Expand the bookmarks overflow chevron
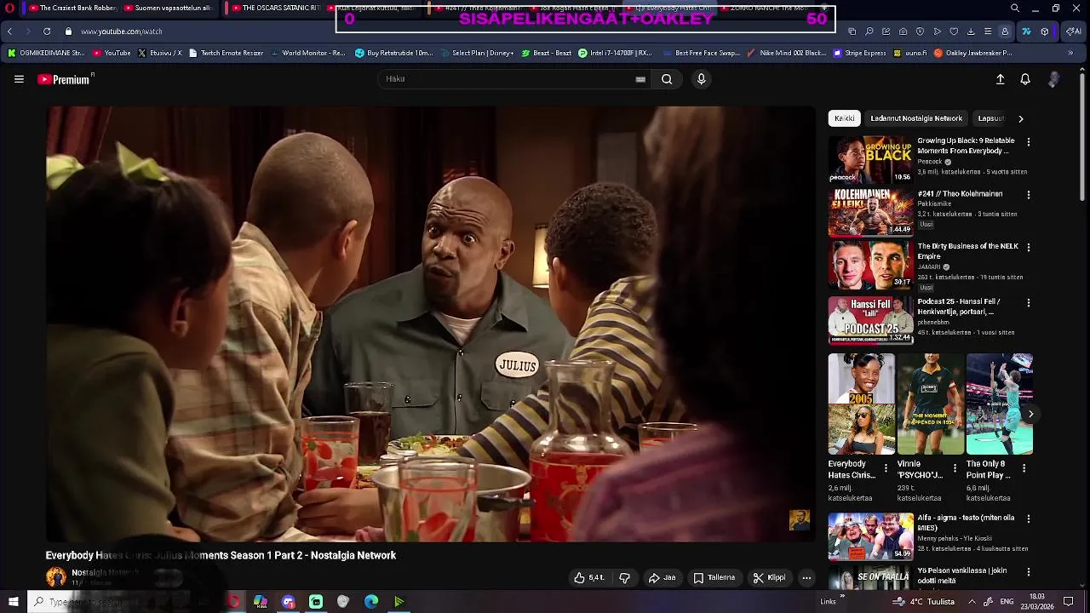Screen dimensions: 1090x613 coord(1070,53)
